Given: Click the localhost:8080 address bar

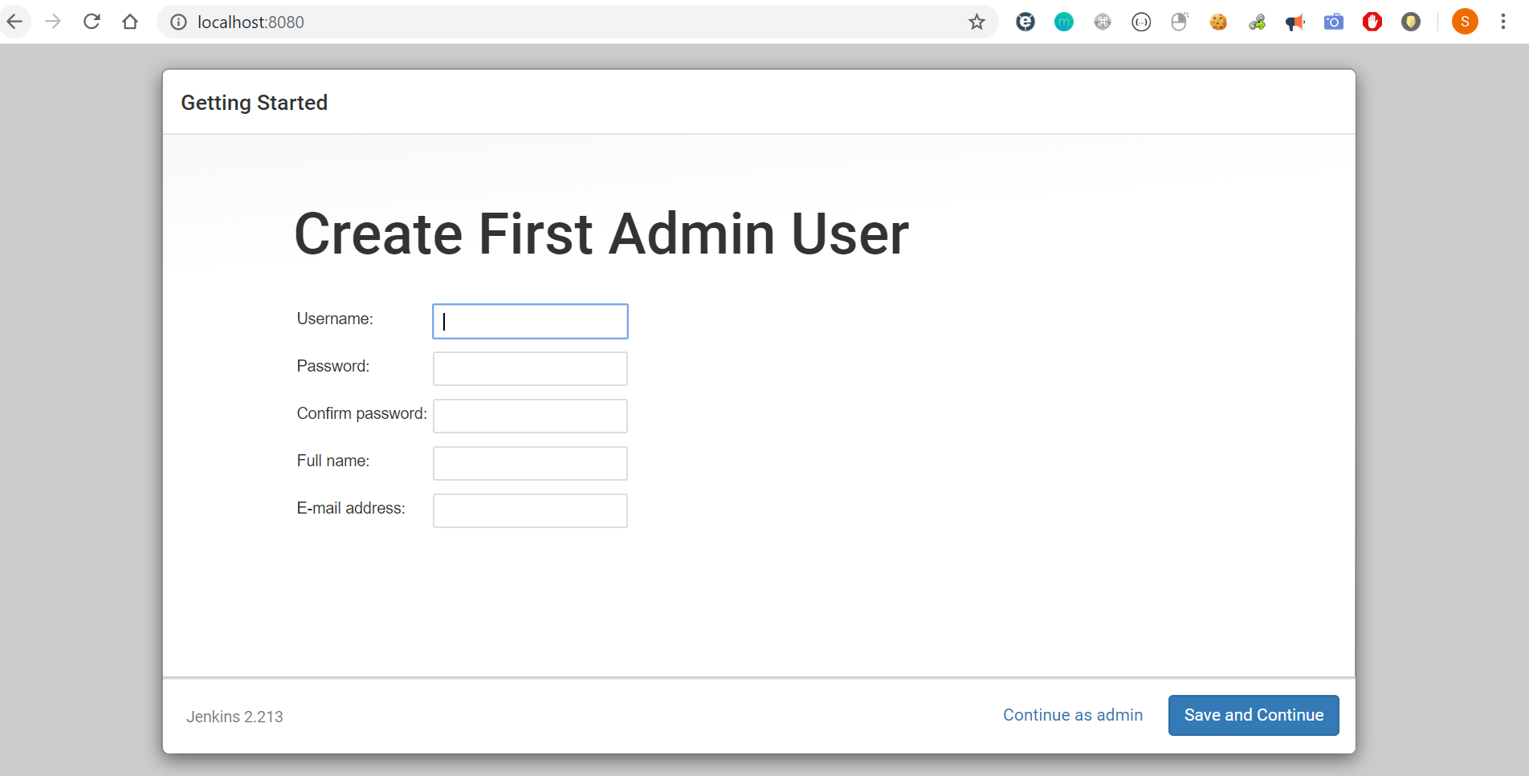Looking at the screenshot, I should pyautogui.click(x=562, y=22).
